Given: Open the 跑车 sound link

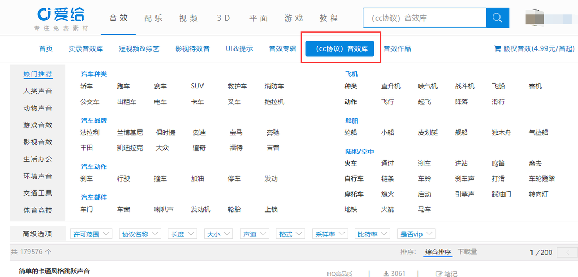Looking at the screenshot, I should click(123, 86).
